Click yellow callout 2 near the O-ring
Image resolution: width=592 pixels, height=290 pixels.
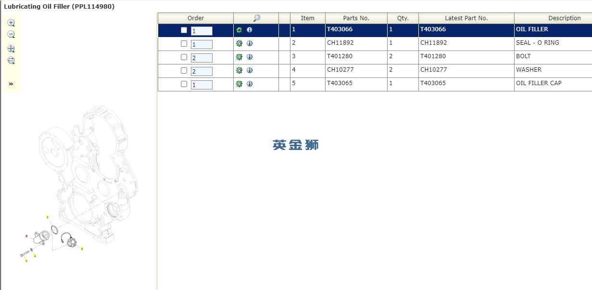tap(47, 217)
